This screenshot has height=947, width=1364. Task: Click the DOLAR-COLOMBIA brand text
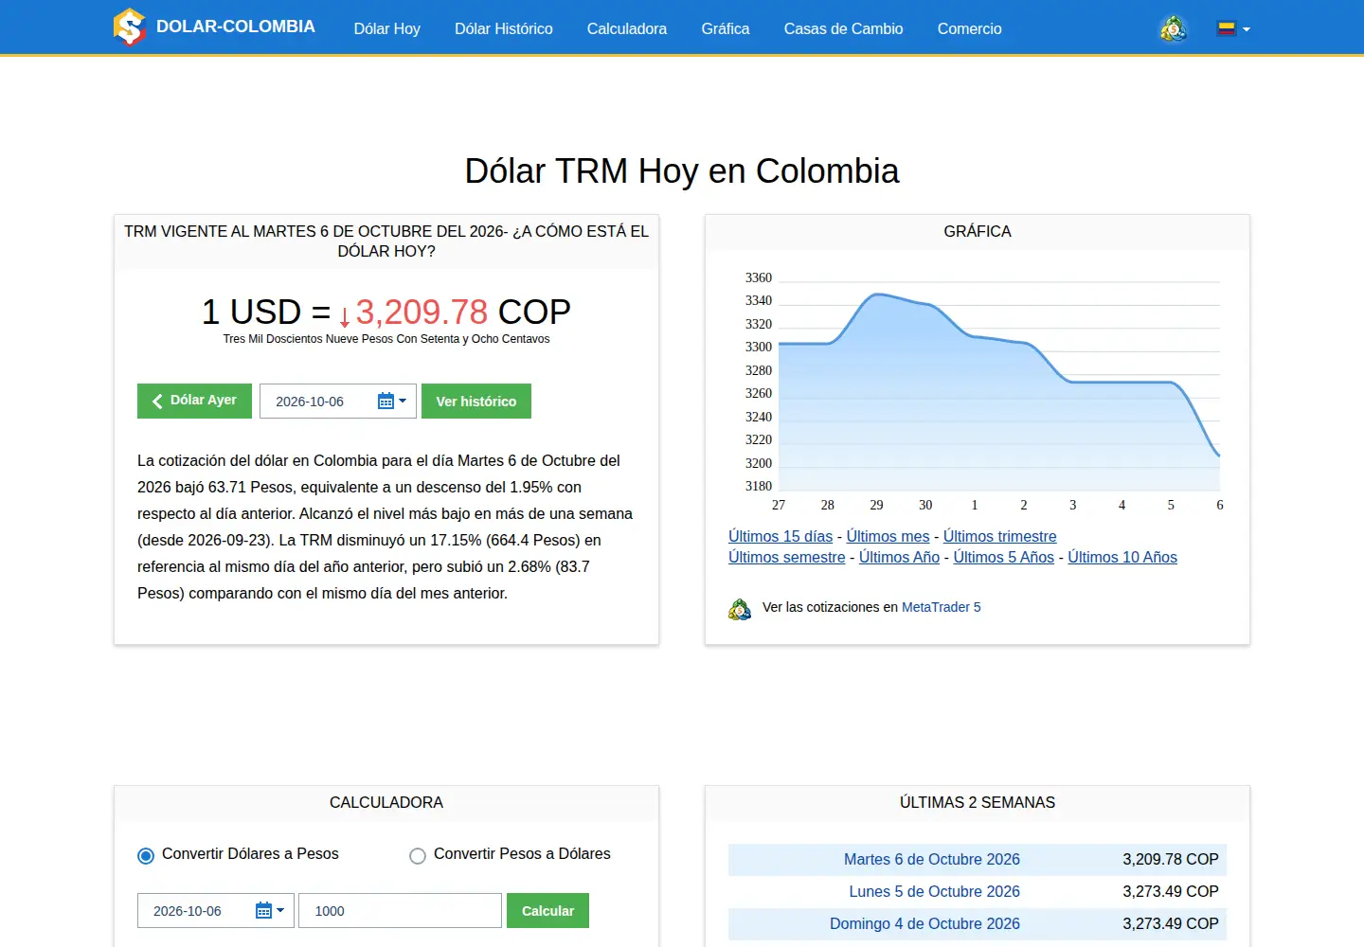point(236,27)
